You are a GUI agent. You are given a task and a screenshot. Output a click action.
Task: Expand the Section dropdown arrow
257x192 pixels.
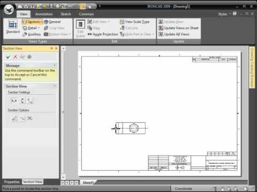(x=41, y=22)
